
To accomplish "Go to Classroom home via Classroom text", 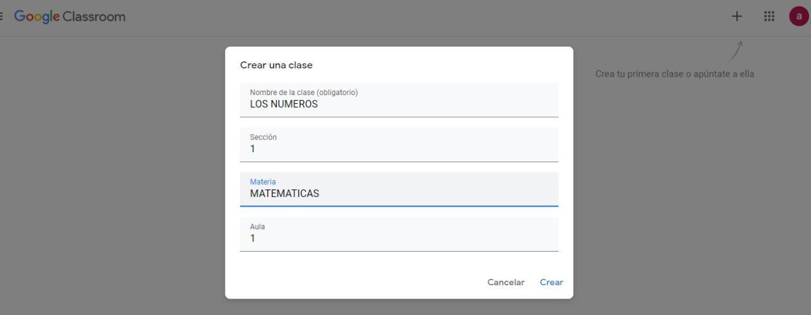I will (94, 16).
